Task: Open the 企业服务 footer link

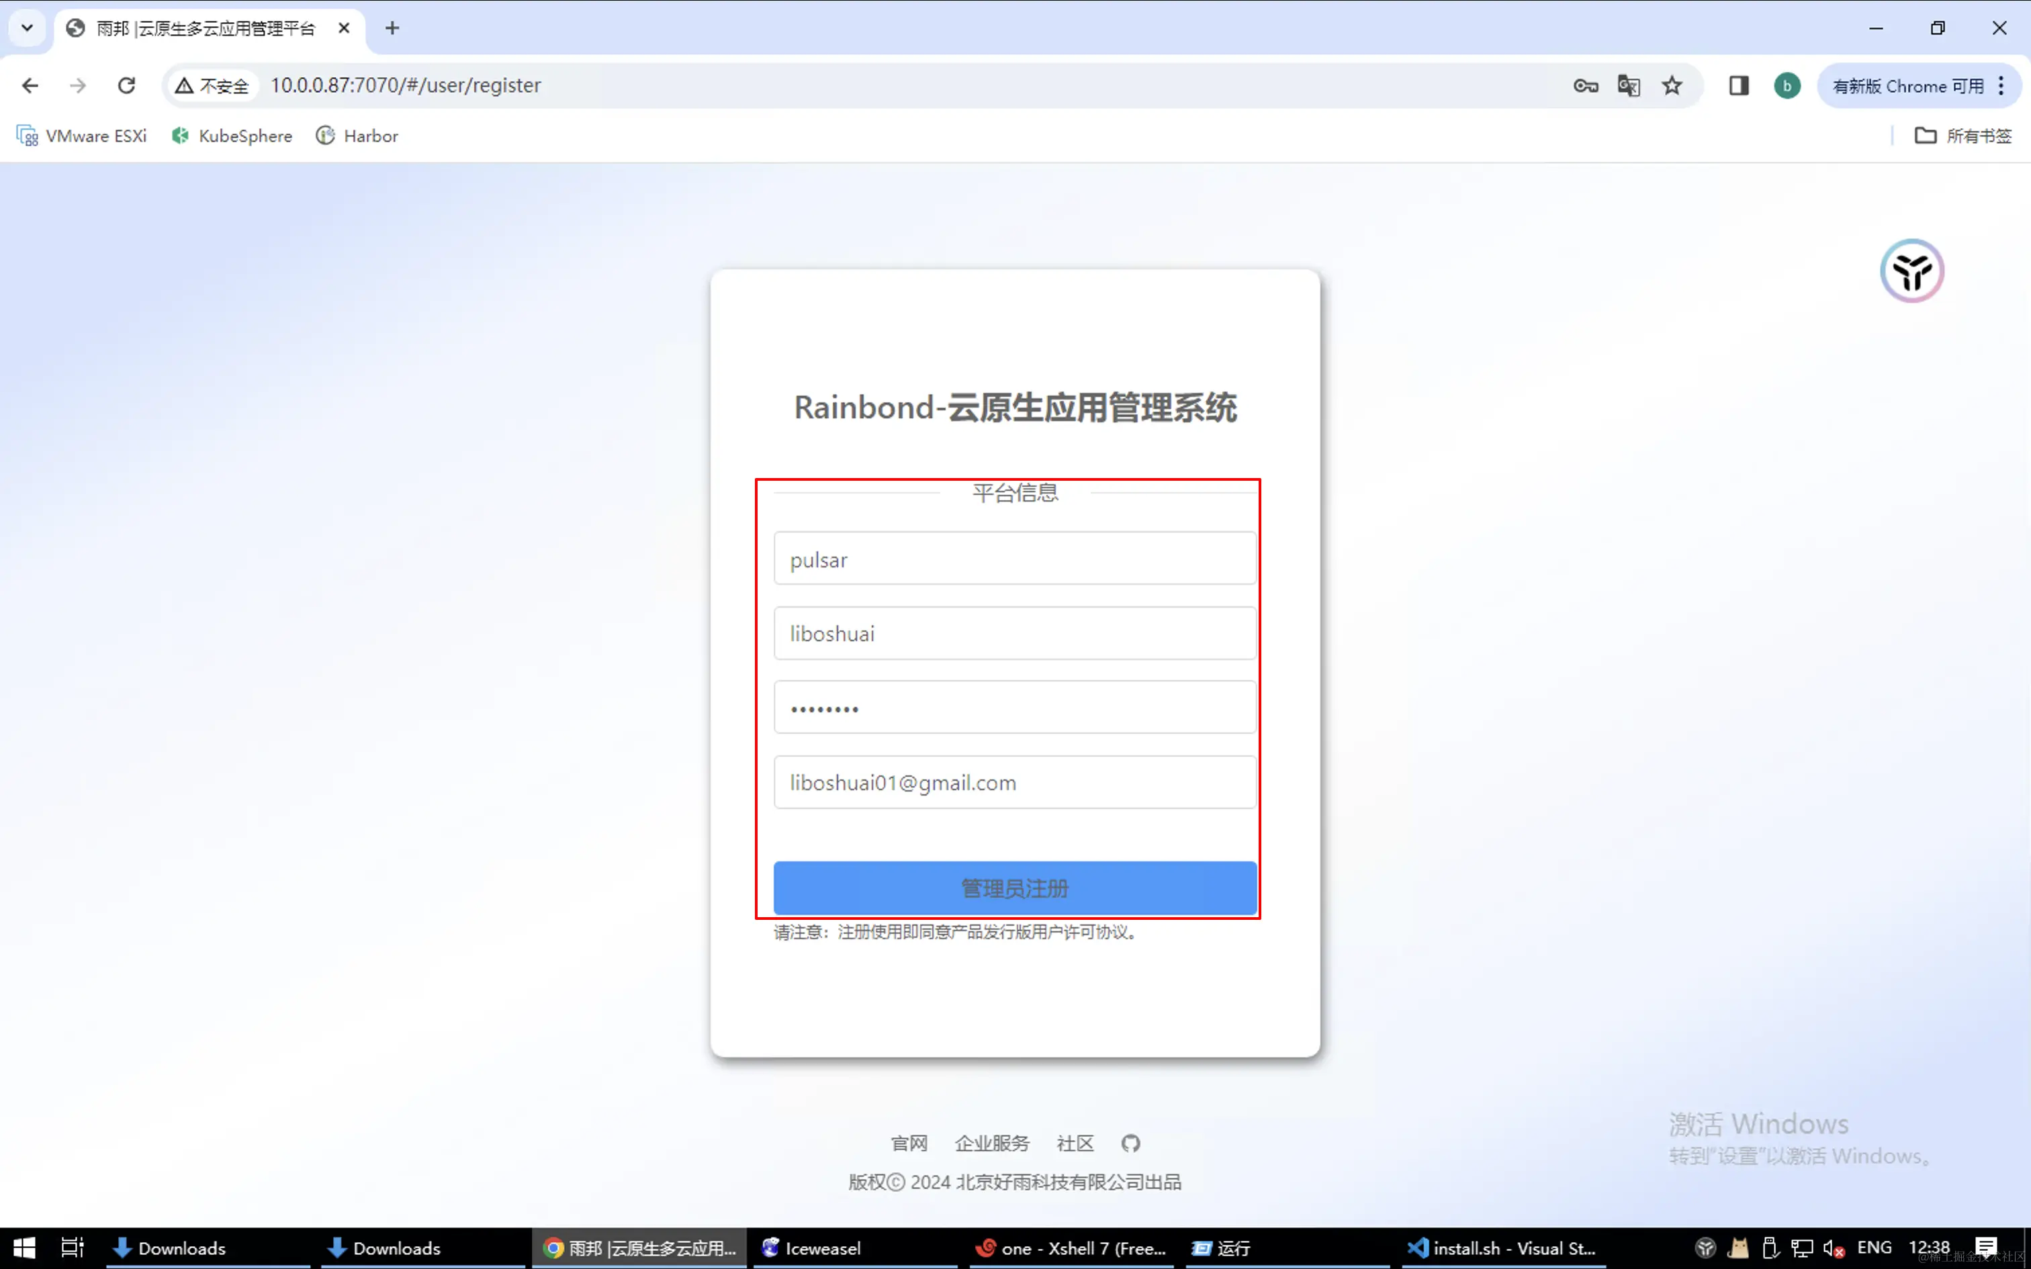Action: coord(991,1143)
